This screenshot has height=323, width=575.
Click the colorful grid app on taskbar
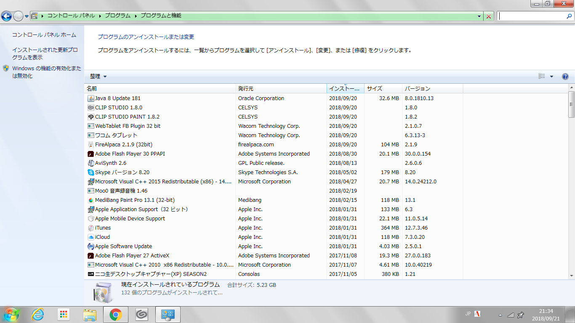point(64,315)
